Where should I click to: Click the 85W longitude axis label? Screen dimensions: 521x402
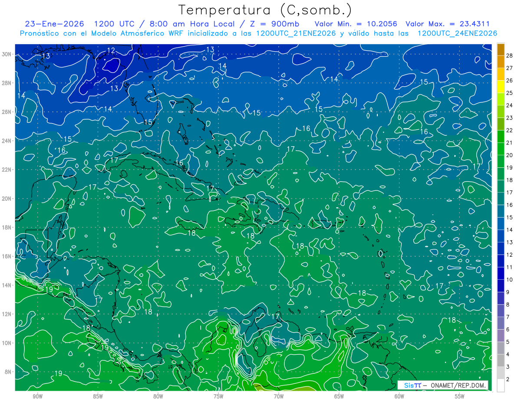pos(98,396)
